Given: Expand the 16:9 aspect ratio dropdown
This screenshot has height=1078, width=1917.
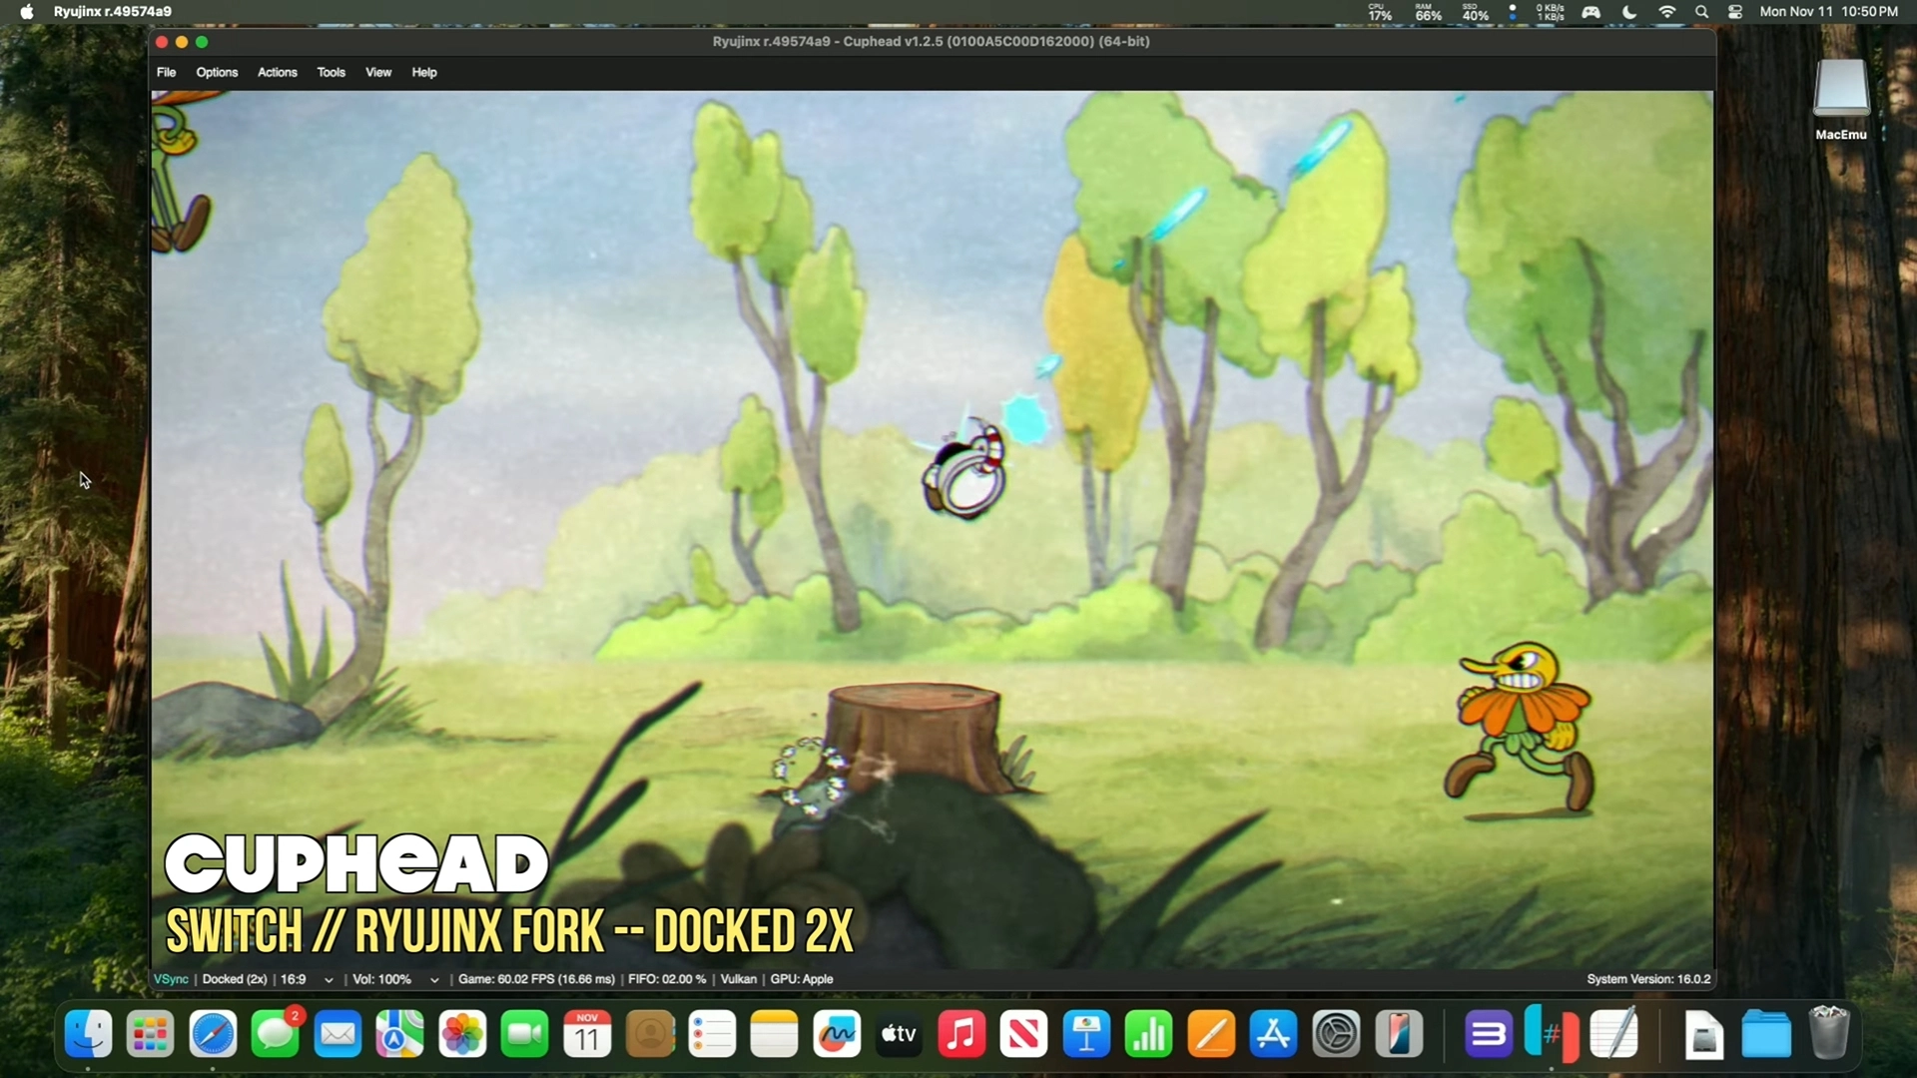Looking at the screenshot, I should click(328, 980).
